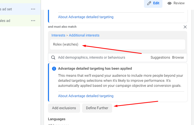Open the Review tab
The width and height of the screenshot is (194, 125).
click(x=176, y=3)
